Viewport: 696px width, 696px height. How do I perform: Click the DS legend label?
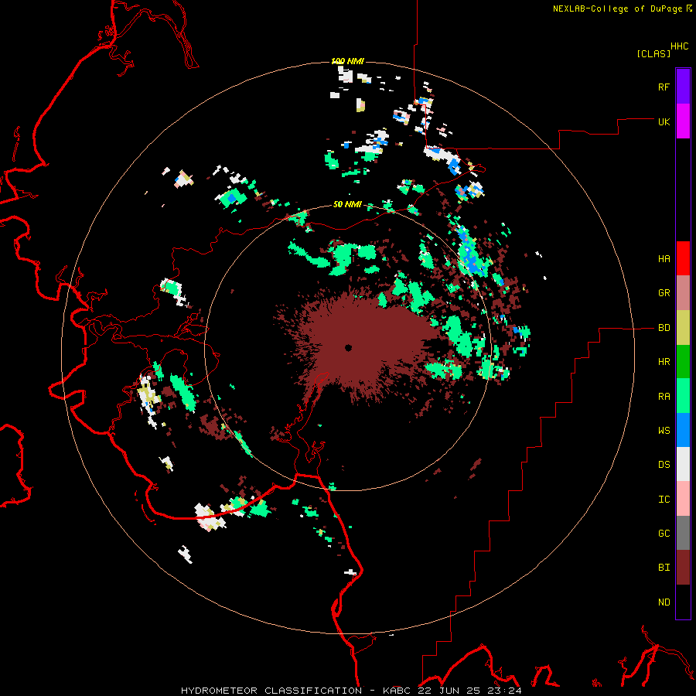[664, 465]
